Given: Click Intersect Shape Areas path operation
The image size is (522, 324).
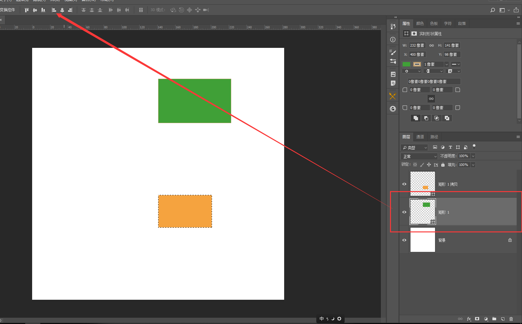Looking at the screenshot, I should point(437,118).
